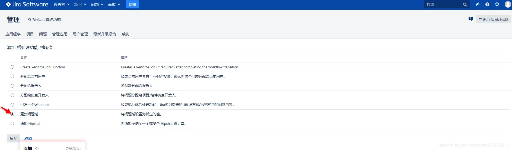Open the 用户管理 admin tab
512x150 pixels.
(x=80, y=34)
